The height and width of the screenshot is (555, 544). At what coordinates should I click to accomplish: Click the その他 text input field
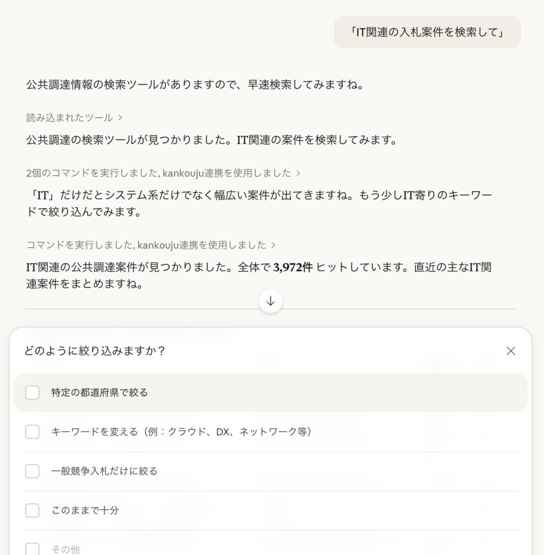coord(271,549)
